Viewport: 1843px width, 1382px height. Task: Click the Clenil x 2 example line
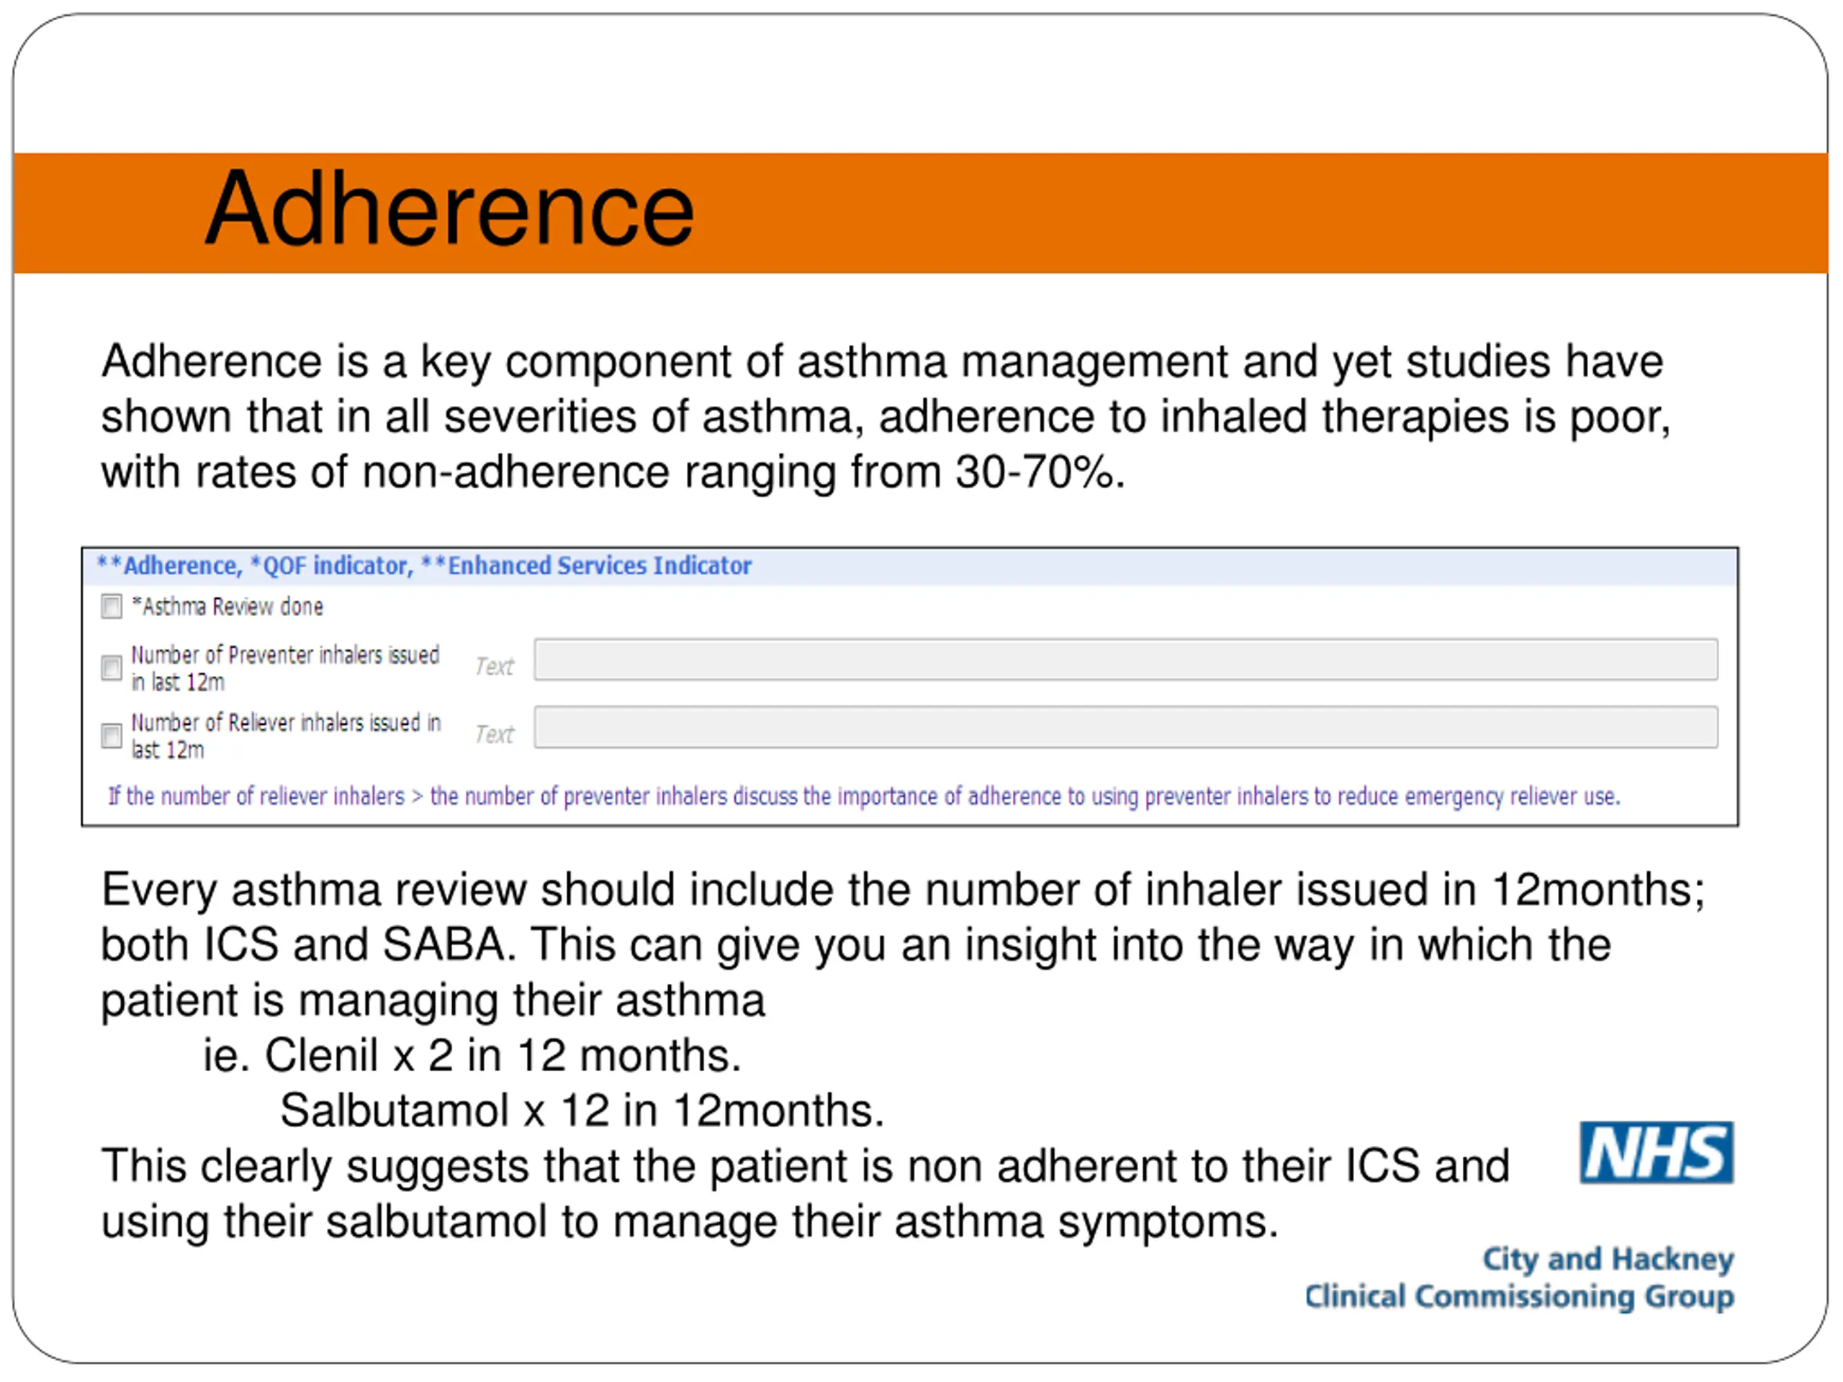point(472,1055)
